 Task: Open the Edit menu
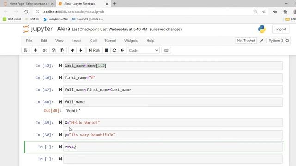[44, 41]
